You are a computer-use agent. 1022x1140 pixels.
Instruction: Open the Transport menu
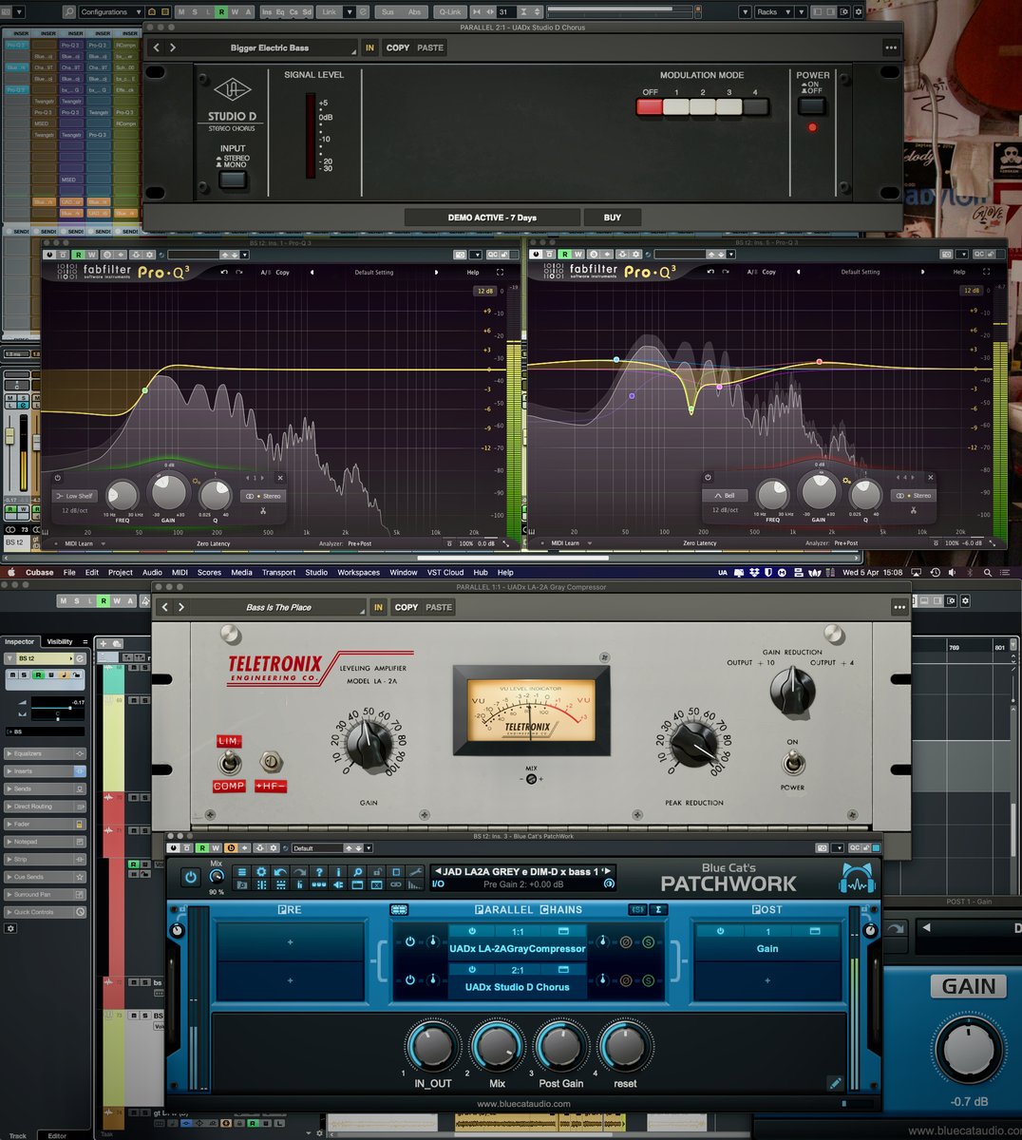point(278,573)
